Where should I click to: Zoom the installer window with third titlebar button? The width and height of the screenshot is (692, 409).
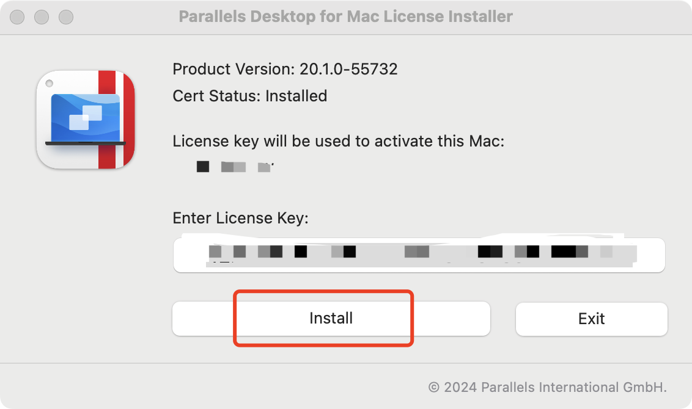click(65, 16)
